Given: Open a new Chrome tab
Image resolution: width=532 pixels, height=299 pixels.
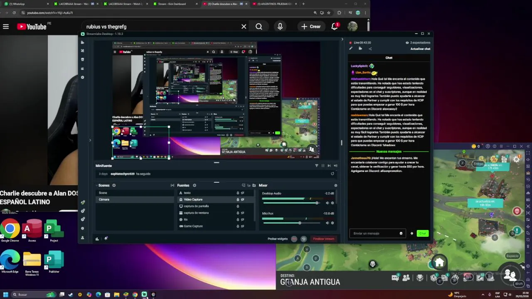Looking at the screenshot, I should click(x=303, y=4).
